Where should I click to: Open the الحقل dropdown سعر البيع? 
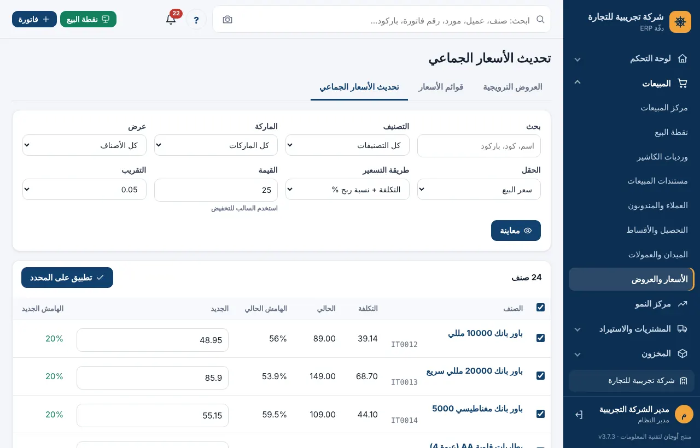(479, 190)
